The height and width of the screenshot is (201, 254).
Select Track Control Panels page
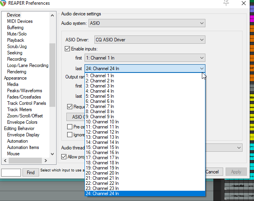26,103
